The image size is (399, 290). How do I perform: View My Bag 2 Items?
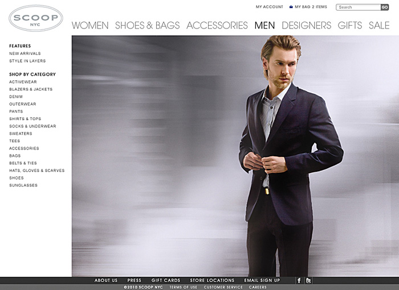[x=311, y=7]
